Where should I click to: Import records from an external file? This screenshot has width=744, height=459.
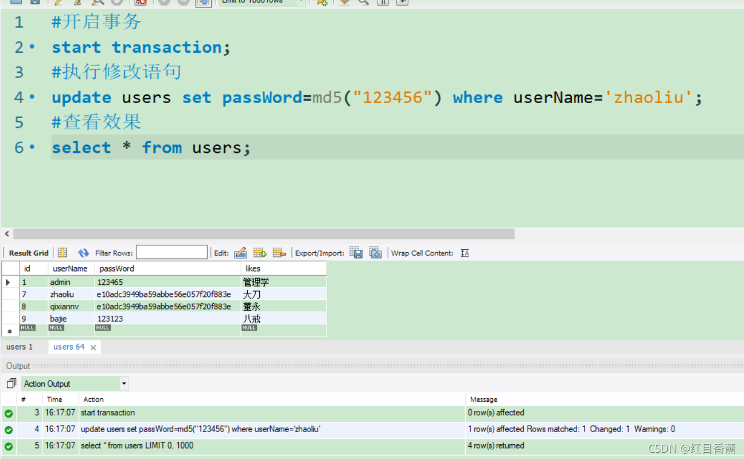376,253
